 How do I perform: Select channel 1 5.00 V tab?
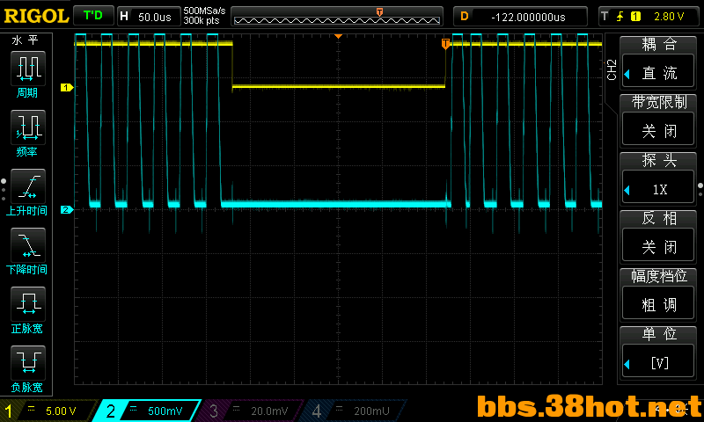point(48,411)
